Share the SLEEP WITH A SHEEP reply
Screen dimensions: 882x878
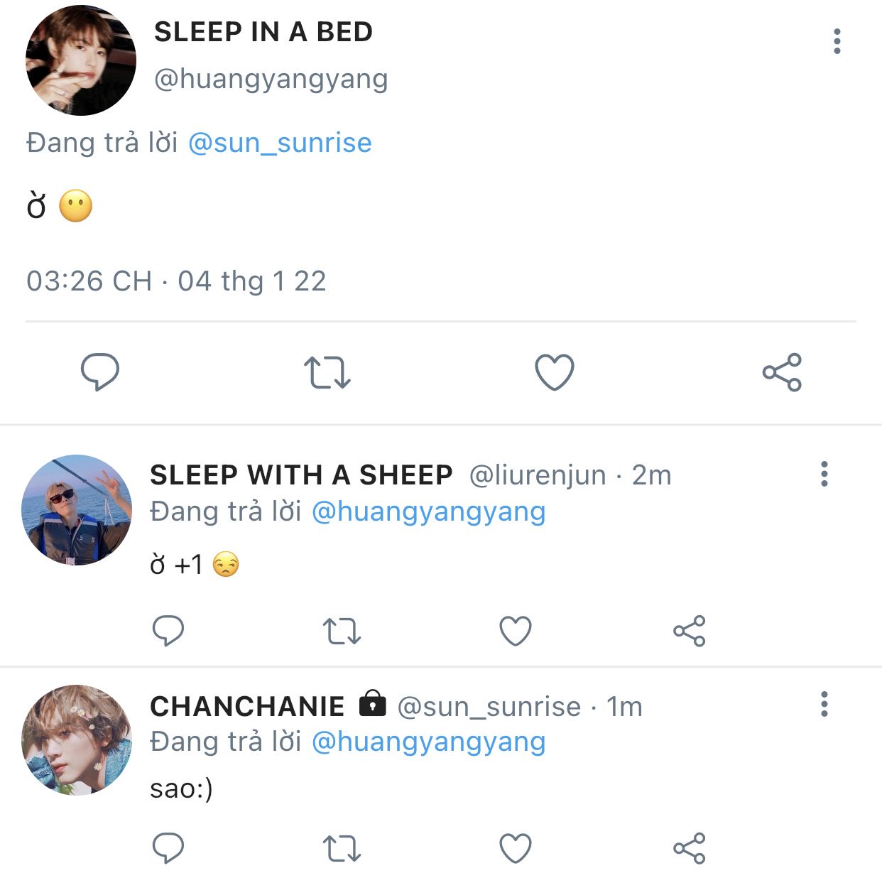click(x=689, y=630)
